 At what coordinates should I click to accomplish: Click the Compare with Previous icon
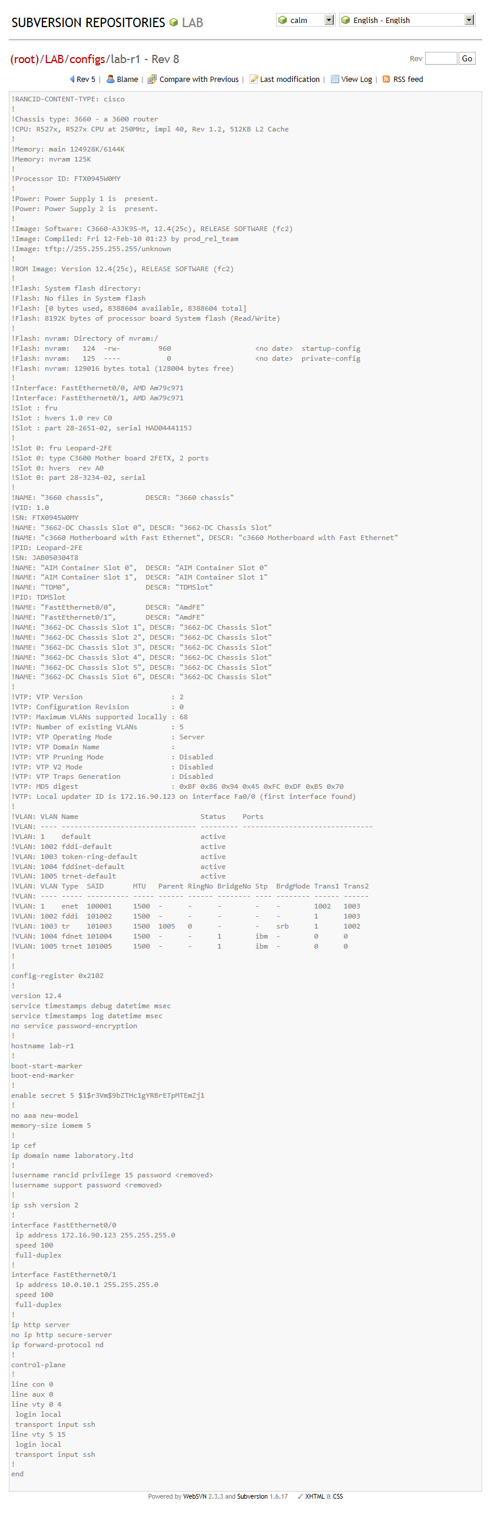pyautogui.click(x=152, y=79)
